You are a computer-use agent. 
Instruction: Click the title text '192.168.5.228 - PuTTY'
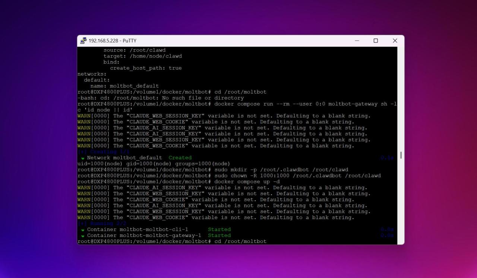point(113,41)
